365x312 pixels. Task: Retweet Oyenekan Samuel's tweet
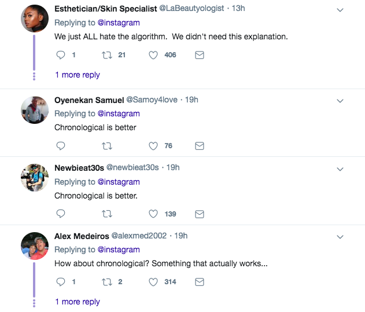click(x=106, y=146)
